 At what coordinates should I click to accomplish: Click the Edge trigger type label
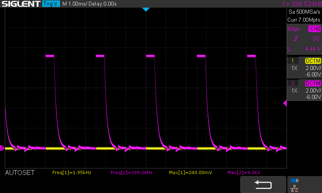click(x=293, y=29)
